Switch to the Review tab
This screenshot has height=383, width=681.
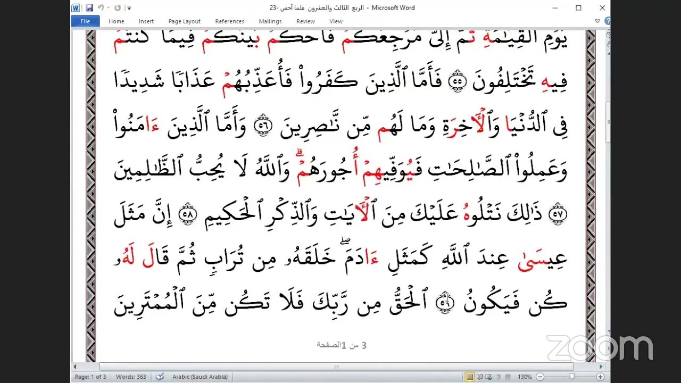tap(305, 21)
